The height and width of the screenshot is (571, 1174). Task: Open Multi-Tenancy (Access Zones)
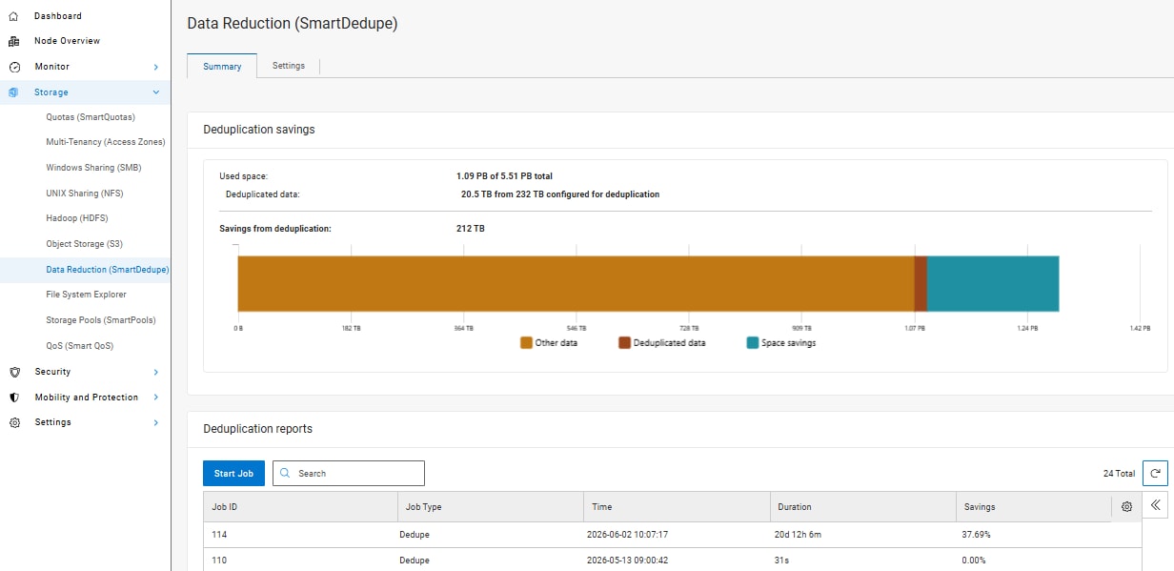[x=106, y=142]
